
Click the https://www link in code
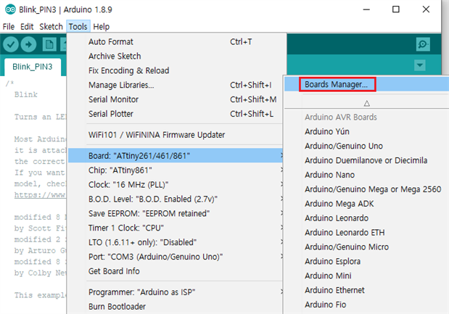point(40,195)
